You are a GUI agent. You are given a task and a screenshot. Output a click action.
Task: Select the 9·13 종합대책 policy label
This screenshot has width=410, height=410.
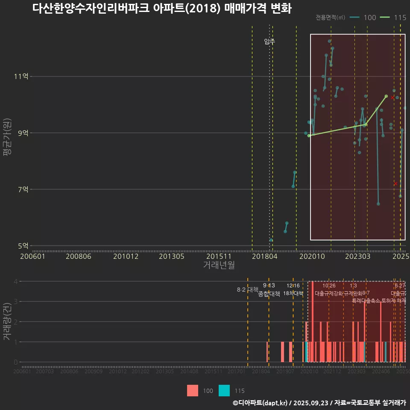[x=269, y=290]
